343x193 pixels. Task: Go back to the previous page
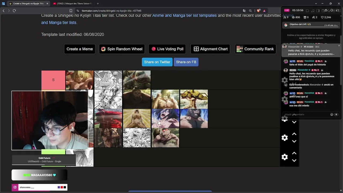3,11
